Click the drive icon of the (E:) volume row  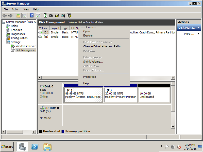point(40,37)
